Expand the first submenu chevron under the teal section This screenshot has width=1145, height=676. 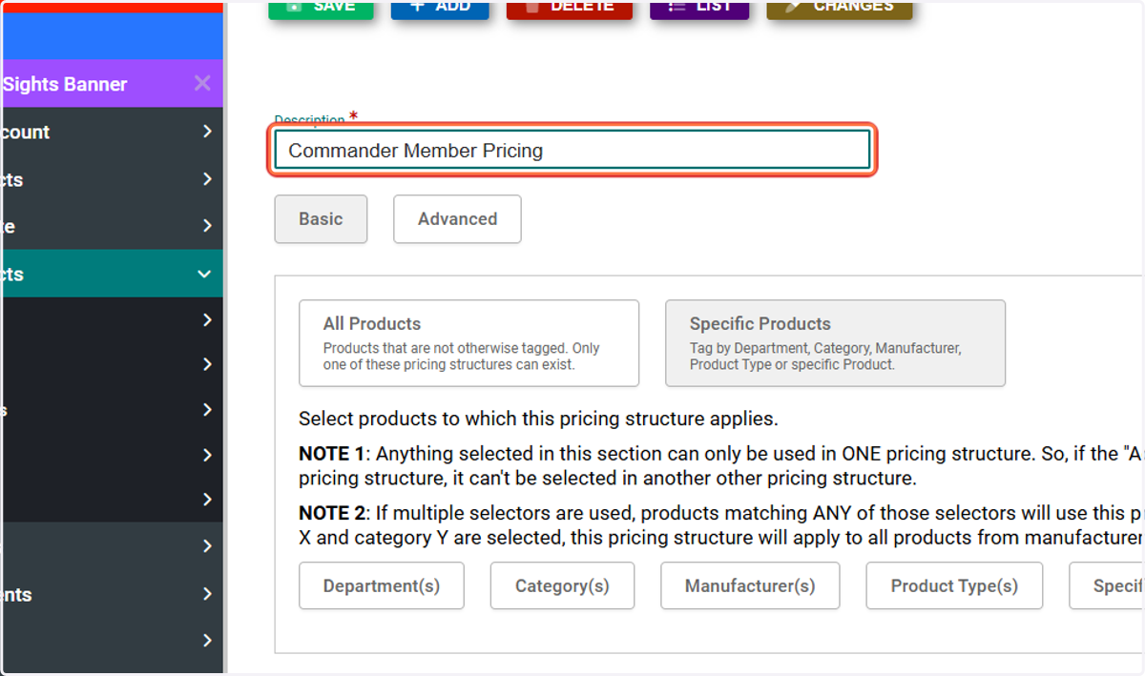tap(207, 320)
